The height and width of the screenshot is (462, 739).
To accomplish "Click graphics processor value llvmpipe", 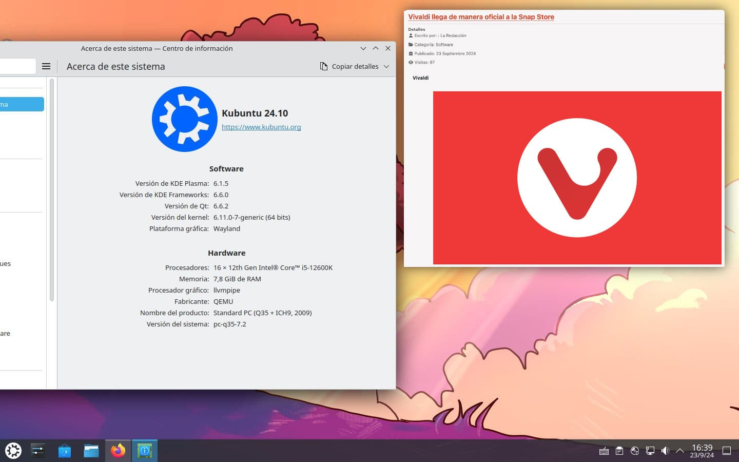I will point(227,290).
